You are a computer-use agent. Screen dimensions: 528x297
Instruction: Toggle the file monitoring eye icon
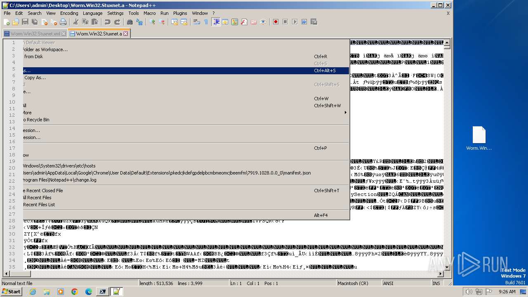[x=263, y=22]
